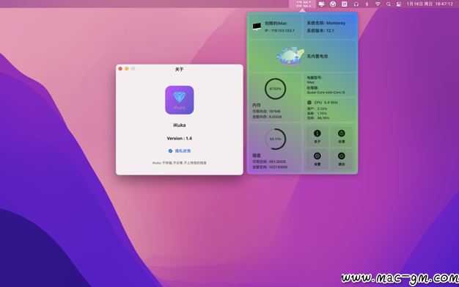The height and width of the screenshot is (287, 459).
Task: Click the square list icon in the menu bar
Action: [345, 4]
